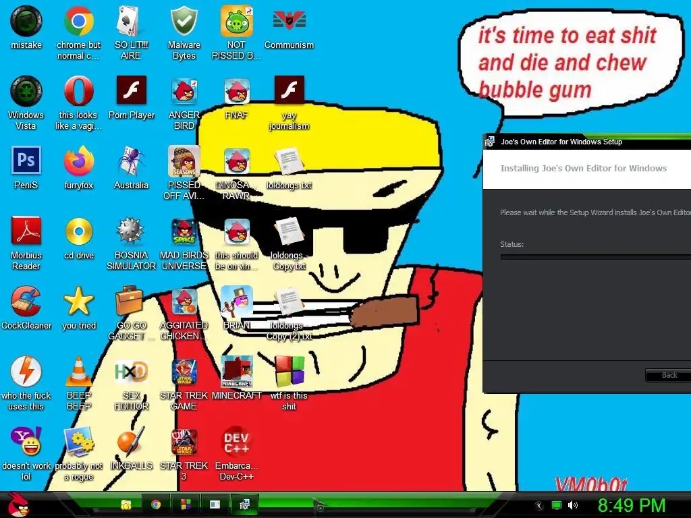691x518 pixels.
Task: Click the Angry Birds start button
Action: click(x=17, y=505)
